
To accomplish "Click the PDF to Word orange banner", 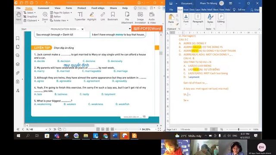I will (147, 28).
